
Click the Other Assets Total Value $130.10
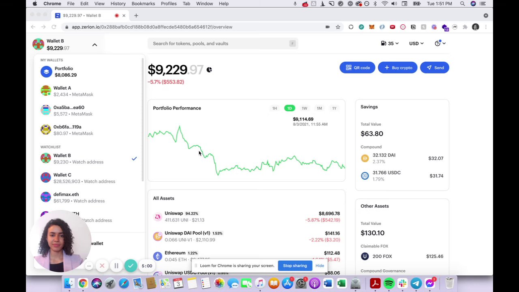click(x=373, y=233)
